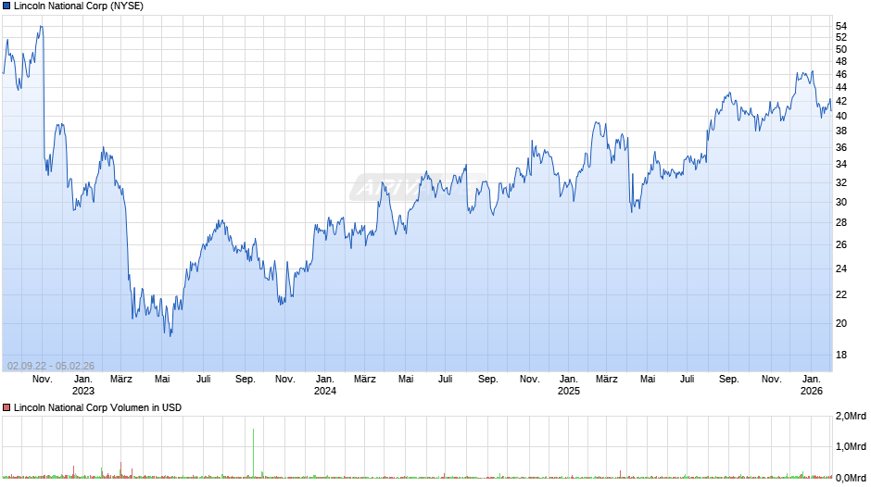871x487 pixels.
Task: Click the price axis label 46
Action: [841, 74]
